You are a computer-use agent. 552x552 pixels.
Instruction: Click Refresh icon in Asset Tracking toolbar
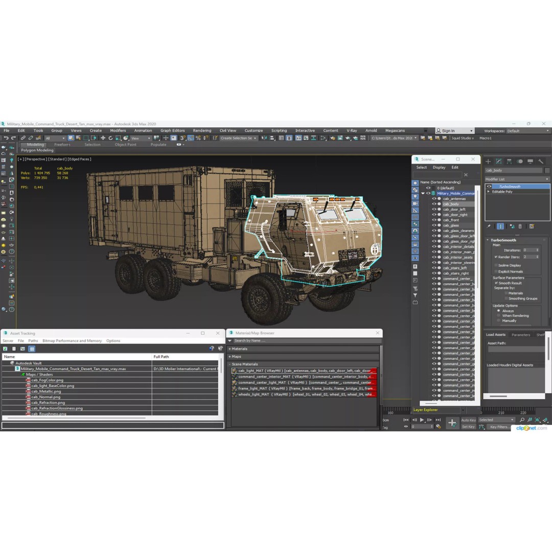(5, 349)
